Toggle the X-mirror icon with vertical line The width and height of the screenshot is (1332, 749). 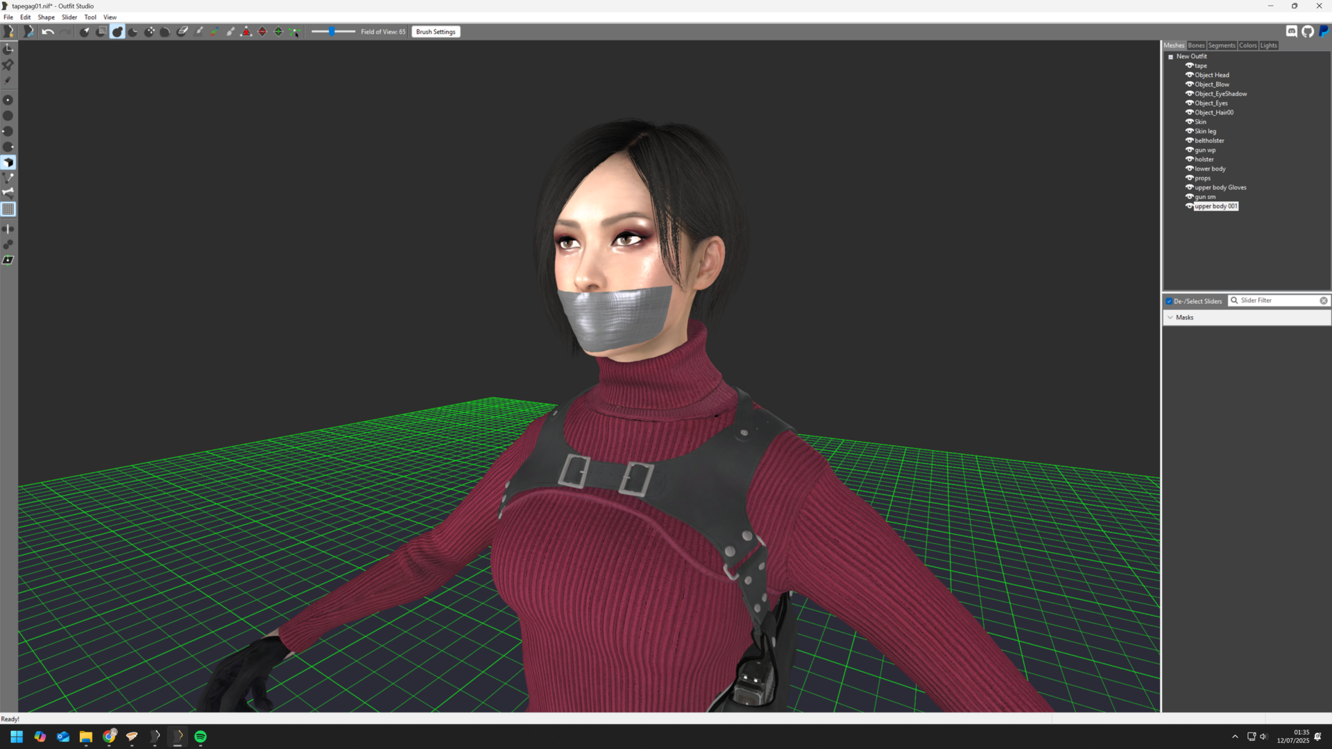[x=8, y=229]
